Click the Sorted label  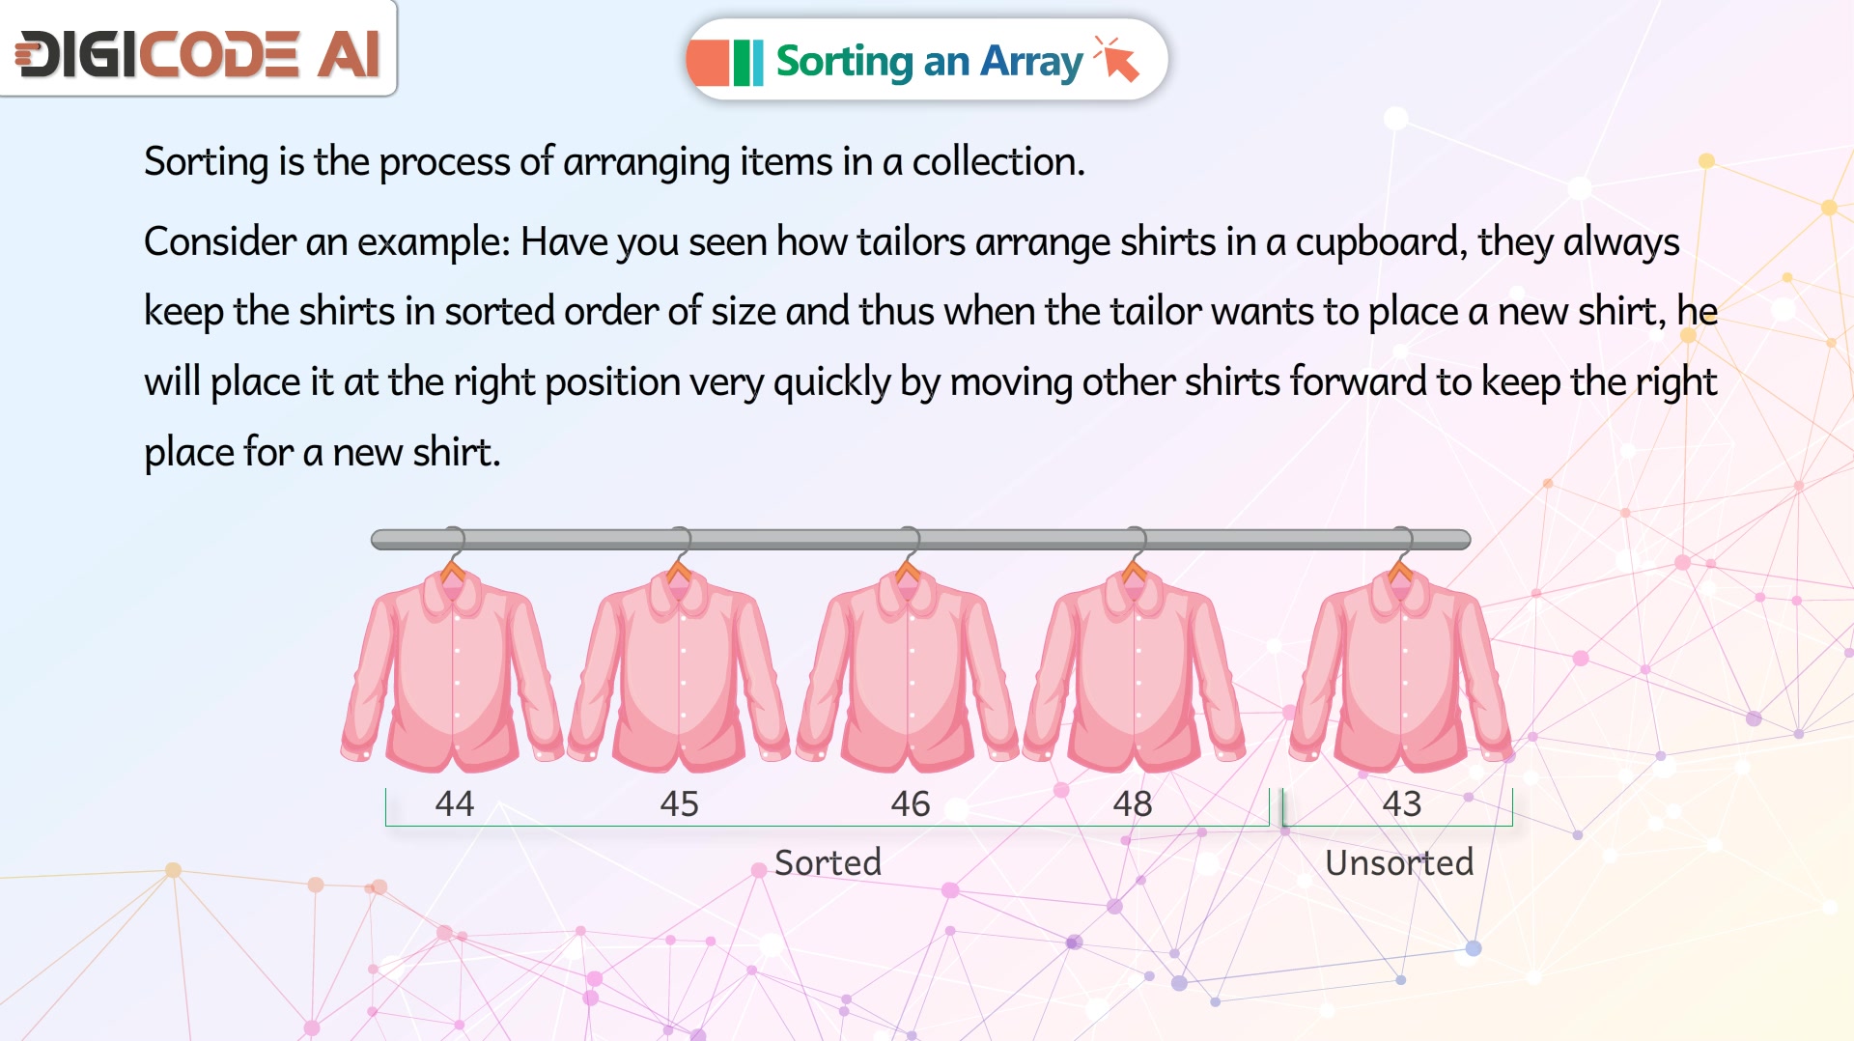click(x=828, y=862)
